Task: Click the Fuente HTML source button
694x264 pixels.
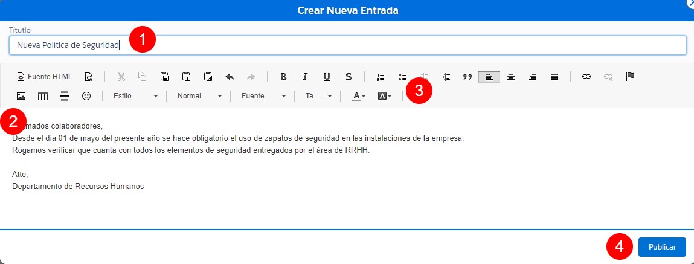Action: click(44, 77)
